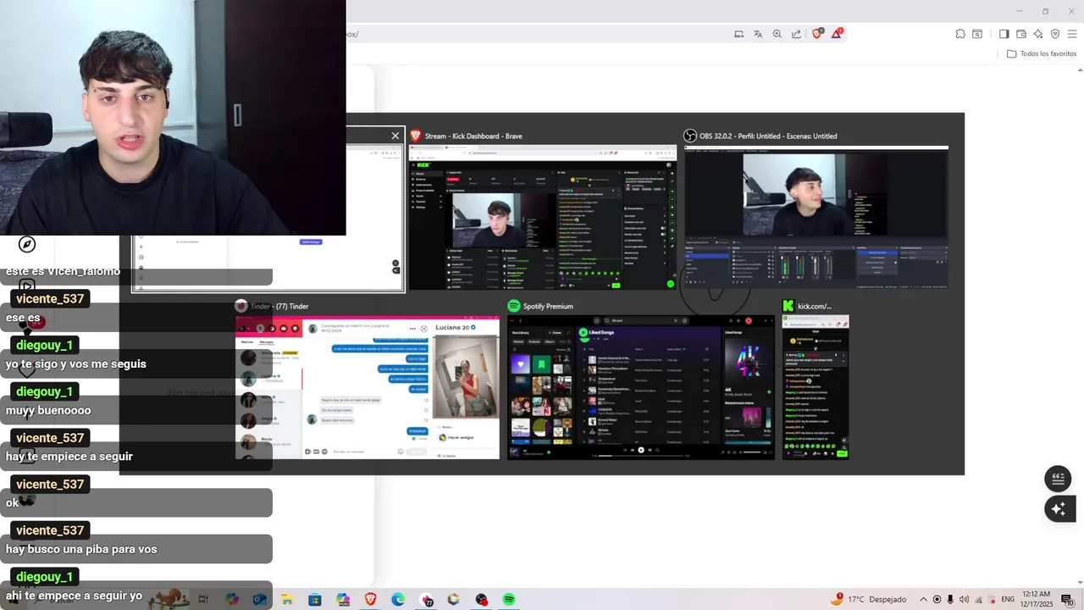The image size is (1084, 610).
Task: Open Copilot from the taskbar
Action: [231, 600]
